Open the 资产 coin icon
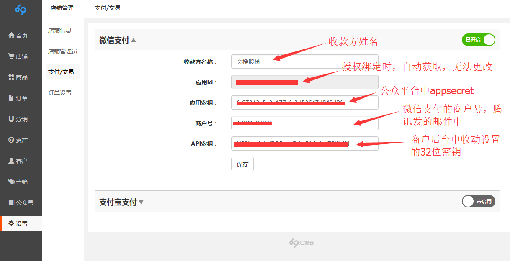The image size is (510, 261). (x=11, y=140)
